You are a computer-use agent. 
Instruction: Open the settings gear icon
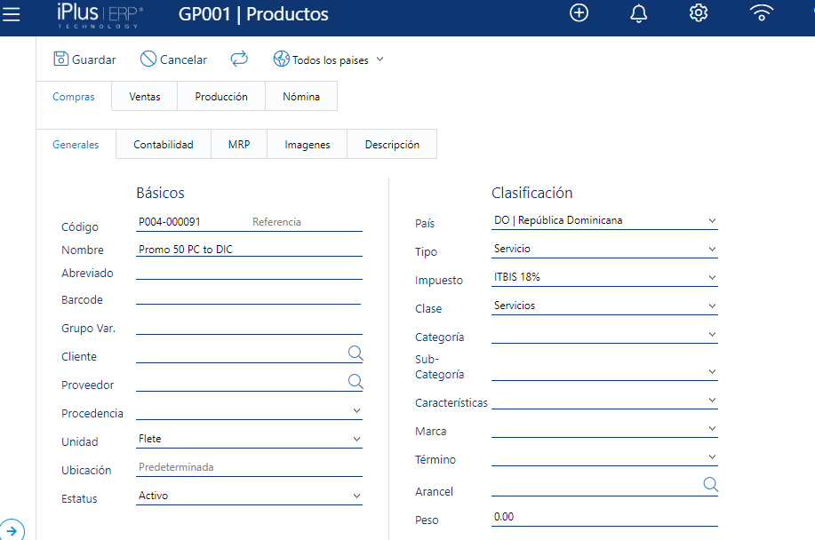coord(698,13)
